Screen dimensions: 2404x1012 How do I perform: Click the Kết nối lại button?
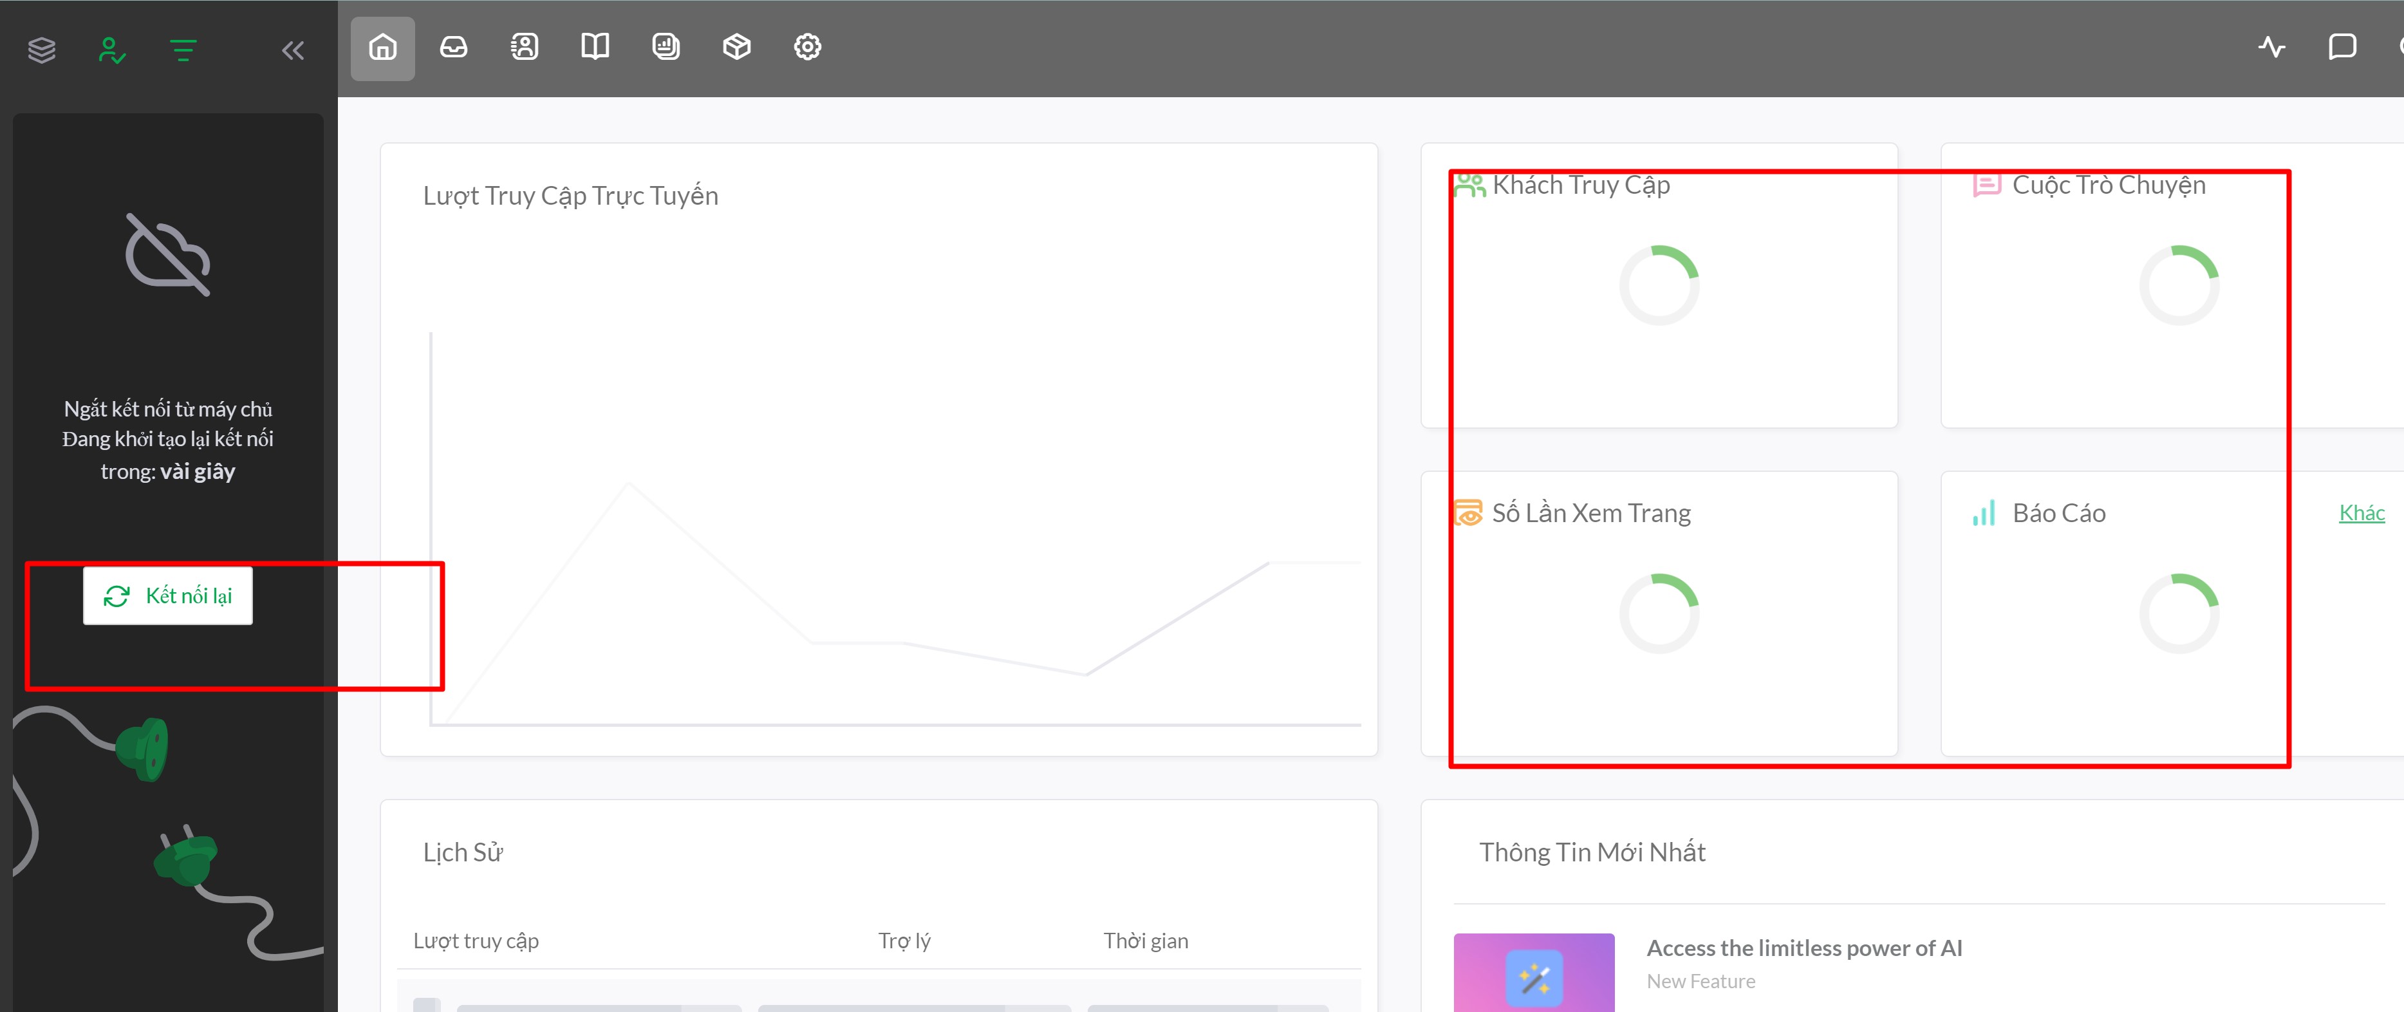click(x=169, y=595)
